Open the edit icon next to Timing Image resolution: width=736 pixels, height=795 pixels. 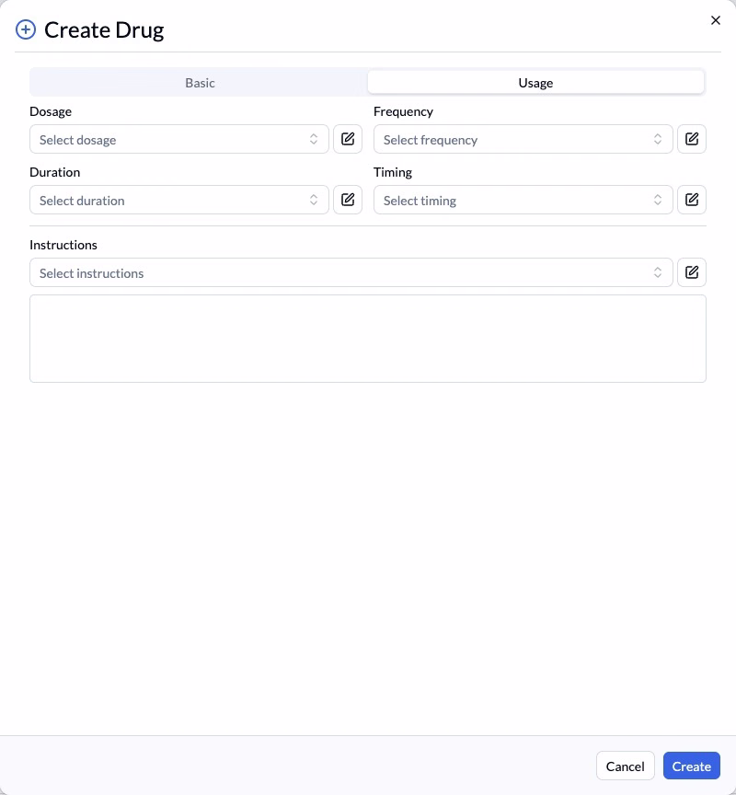pyautogui.click(x=692, y=200)
